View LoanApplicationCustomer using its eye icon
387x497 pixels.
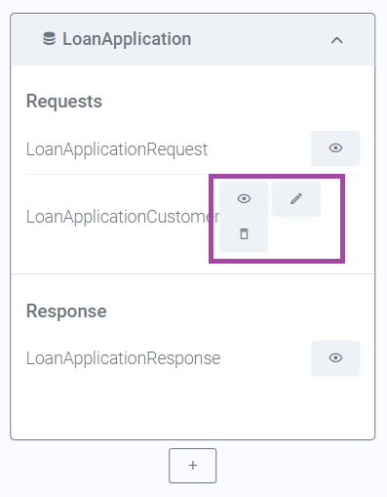pyautogui.click(x=244, y=198)
